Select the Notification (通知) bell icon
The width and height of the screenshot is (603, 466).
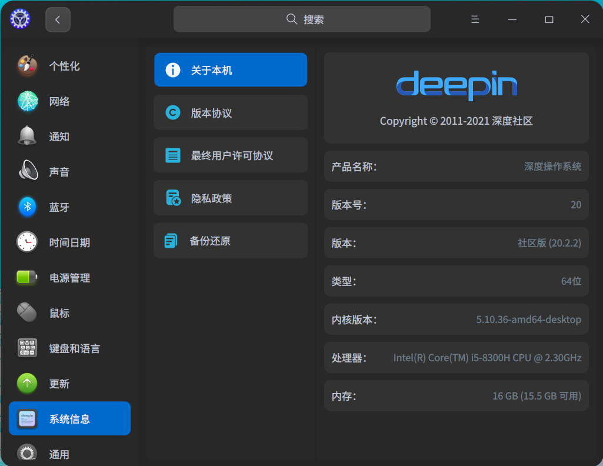(x=27, y=137)
